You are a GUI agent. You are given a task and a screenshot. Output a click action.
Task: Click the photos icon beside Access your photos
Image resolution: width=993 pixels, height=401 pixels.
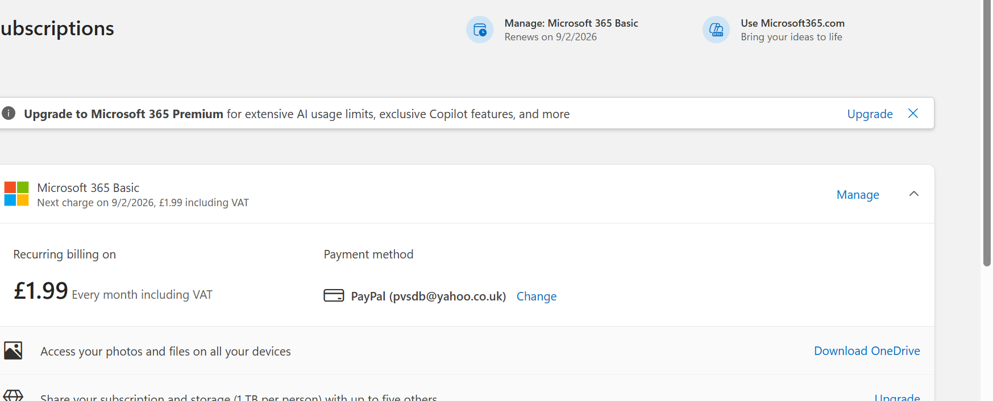(x=13, y=350)
